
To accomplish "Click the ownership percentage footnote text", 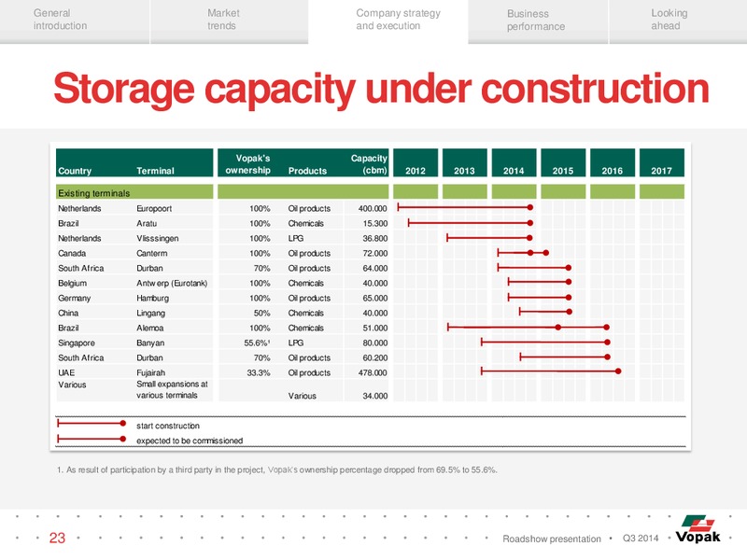I will coord(276,470).
